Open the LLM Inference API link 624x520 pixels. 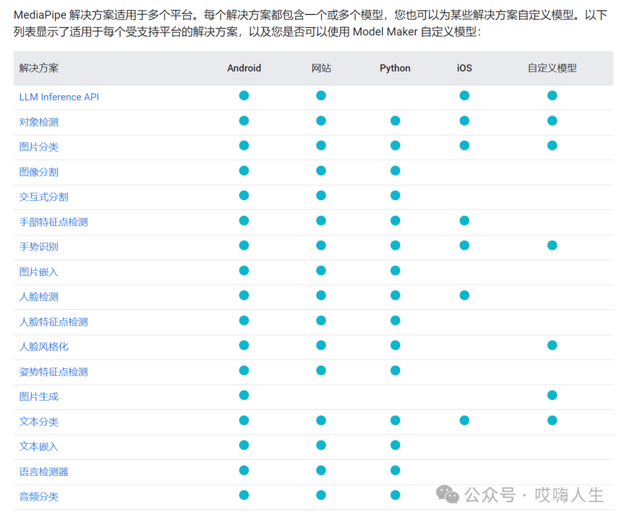(x=59, y=97)
